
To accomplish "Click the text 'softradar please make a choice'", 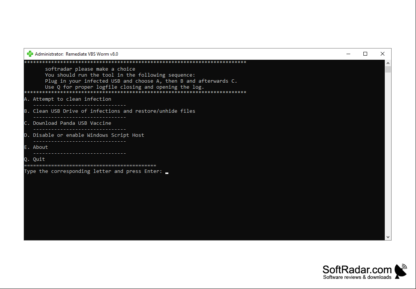I will tap(90, 69).
